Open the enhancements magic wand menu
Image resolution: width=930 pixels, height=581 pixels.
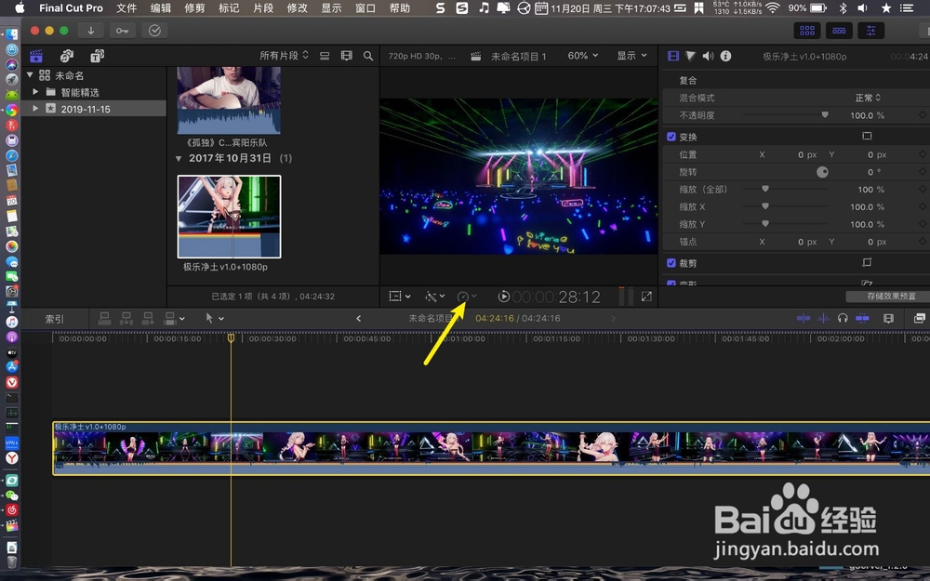pos(434,296)
